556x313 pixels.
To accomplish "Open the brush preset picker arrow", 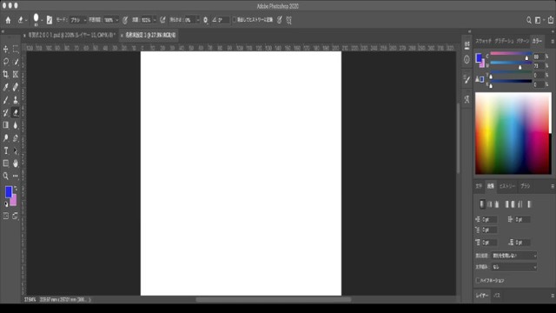I will coord(42,21).
